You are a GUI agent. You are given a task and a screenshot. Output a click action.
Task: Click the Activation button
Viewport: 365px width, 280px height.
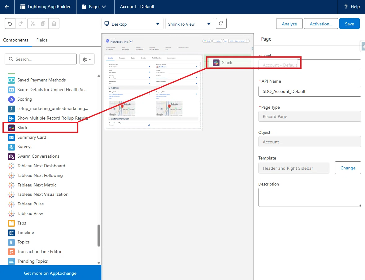click(x=321, y=24)
